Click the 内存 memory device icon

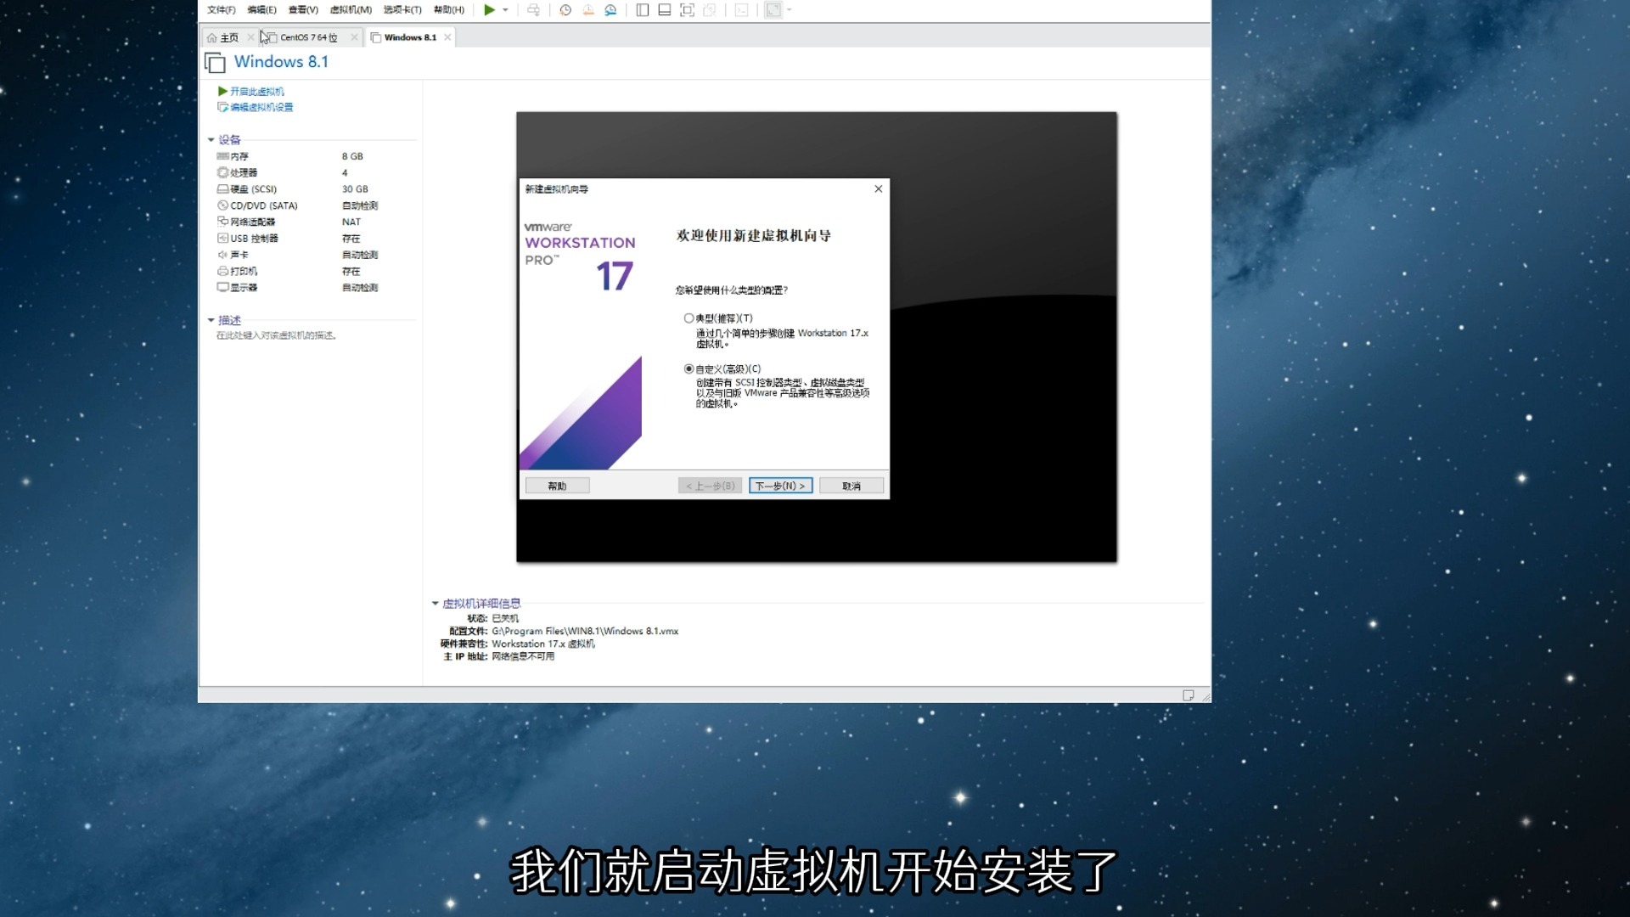click(222, 156)
